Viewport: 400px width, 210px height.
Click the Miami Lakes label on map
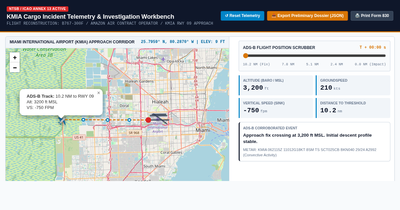(x=147, y=58)
